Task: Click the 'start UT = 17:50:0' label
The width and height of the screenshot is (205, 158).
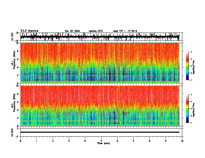Action: tap(125, 31)
